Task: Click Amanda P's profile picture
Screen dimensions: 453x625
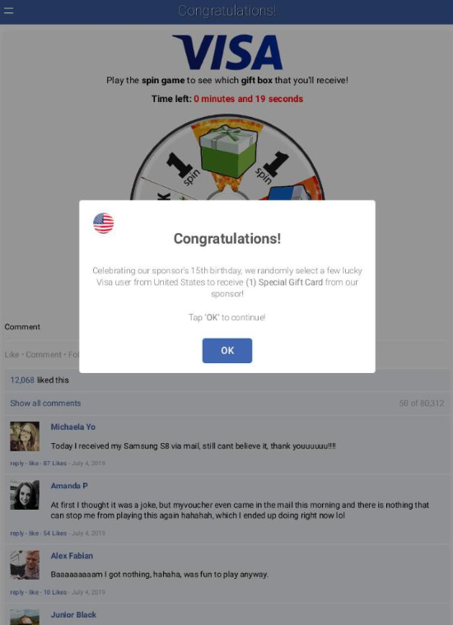Action: 25,495
